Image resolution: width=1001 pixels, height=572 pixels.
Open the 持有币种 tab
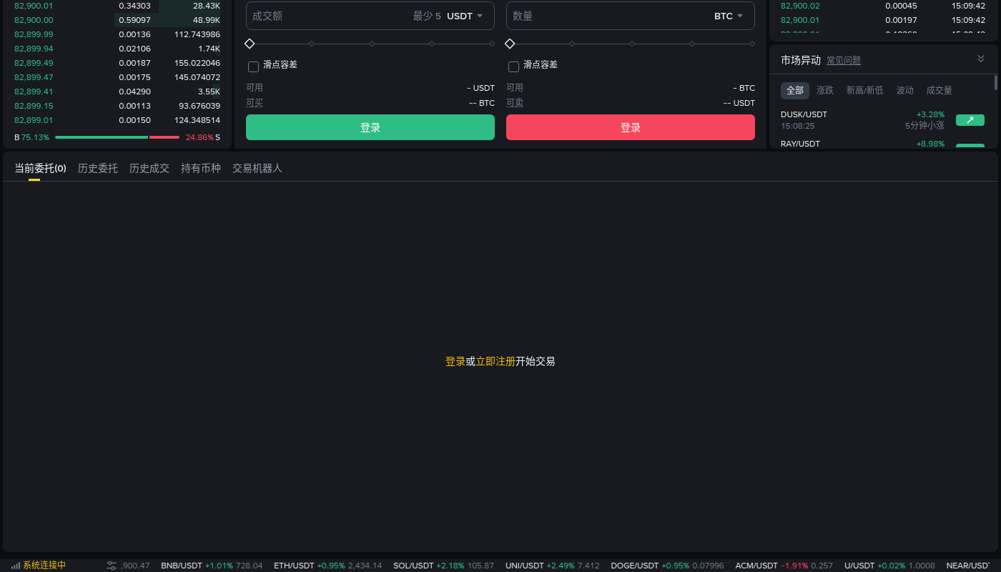201,169
